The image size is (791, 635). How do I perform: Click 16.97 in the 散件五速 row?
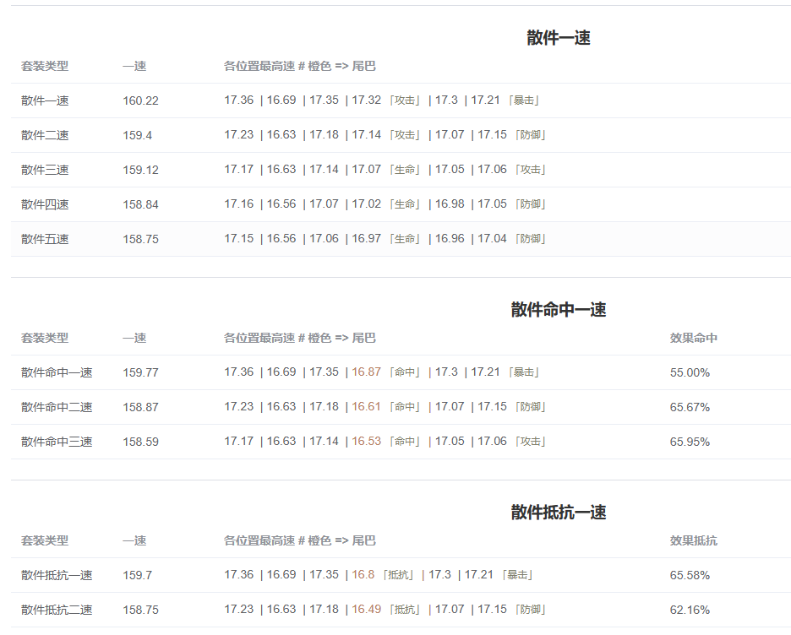pyautogui.click(x=366, y=238)
